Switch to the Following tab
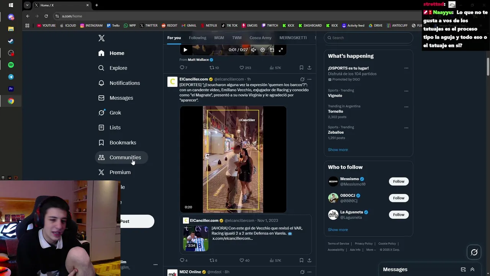The width and height of the screenshot is (490, 276). [x=198, y=38]
